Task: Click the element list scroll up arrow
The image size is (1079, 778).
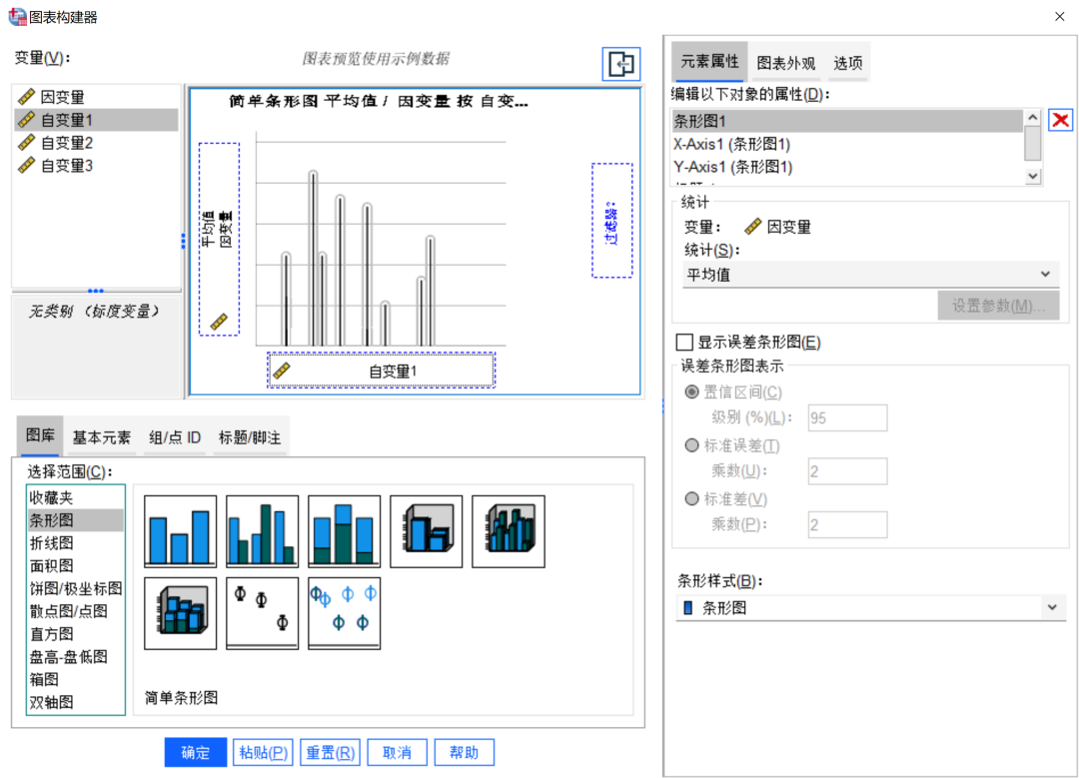Action: pos(1032,118)
